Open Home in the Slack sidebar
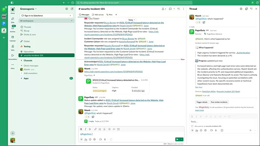Image resolution: width=260 pixels, height=146 pixels. [x=13, y=10]
